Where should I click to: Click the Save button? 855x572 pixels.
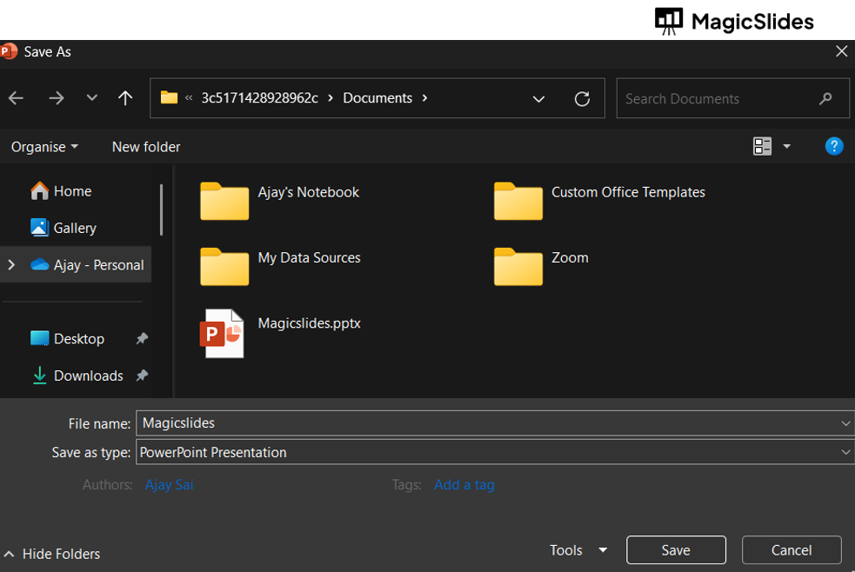tap(675, 550)
